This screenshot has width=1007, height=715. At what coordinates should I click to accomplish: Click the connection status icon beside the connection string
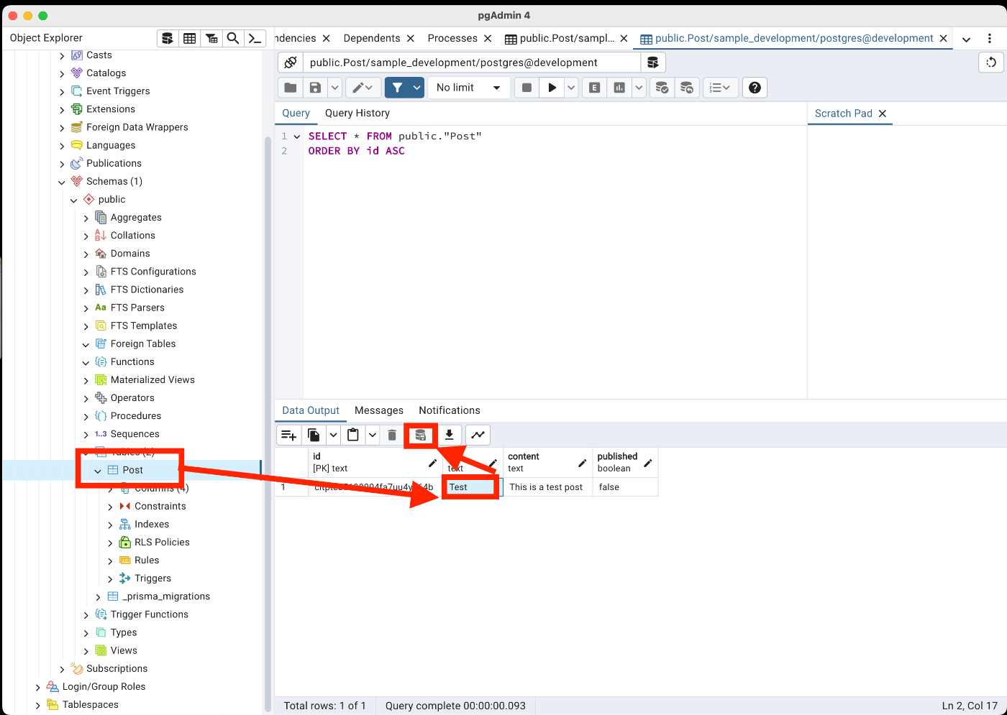291,63
